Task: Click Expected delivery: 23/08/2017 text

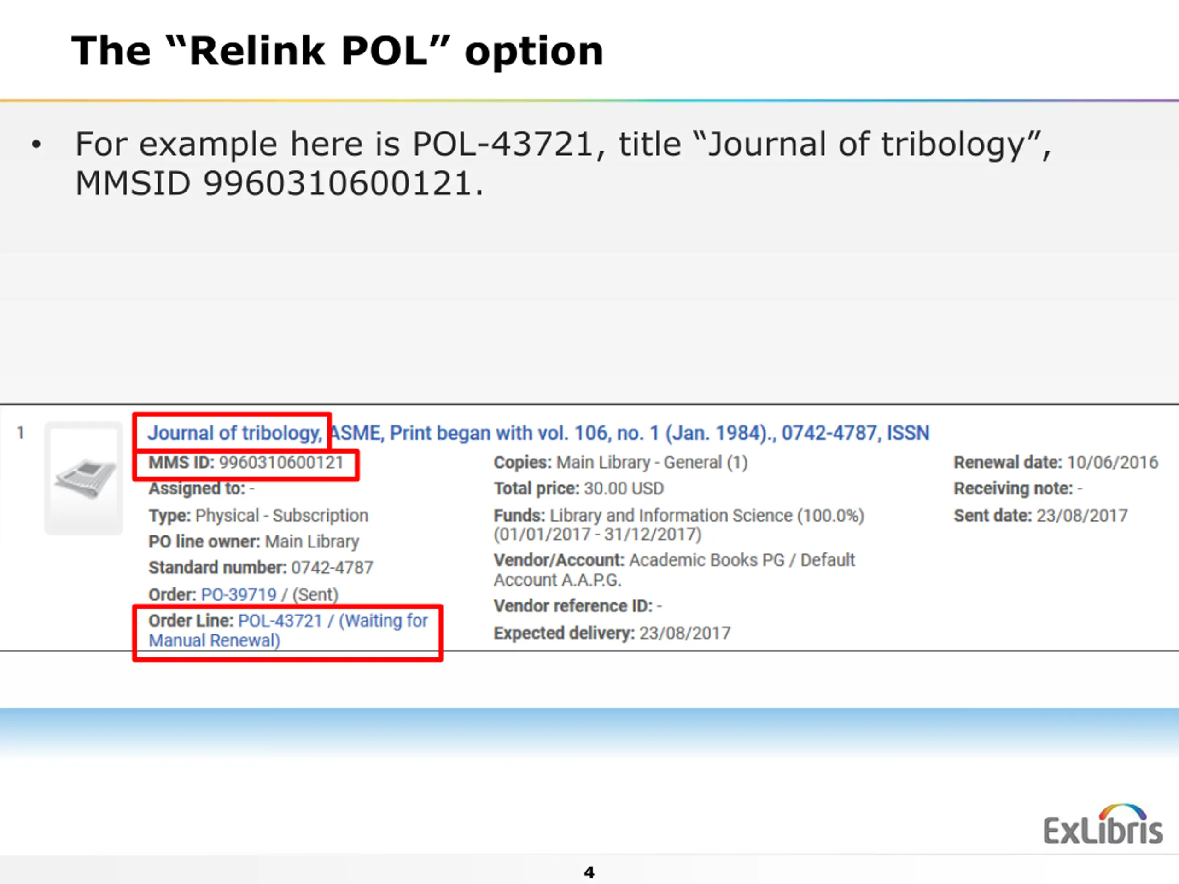Action: 612,633
